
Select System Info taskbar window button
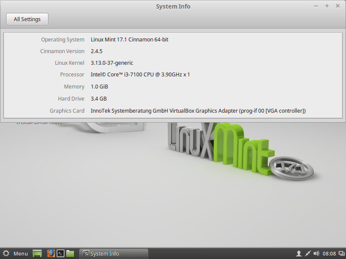point(114,253)
